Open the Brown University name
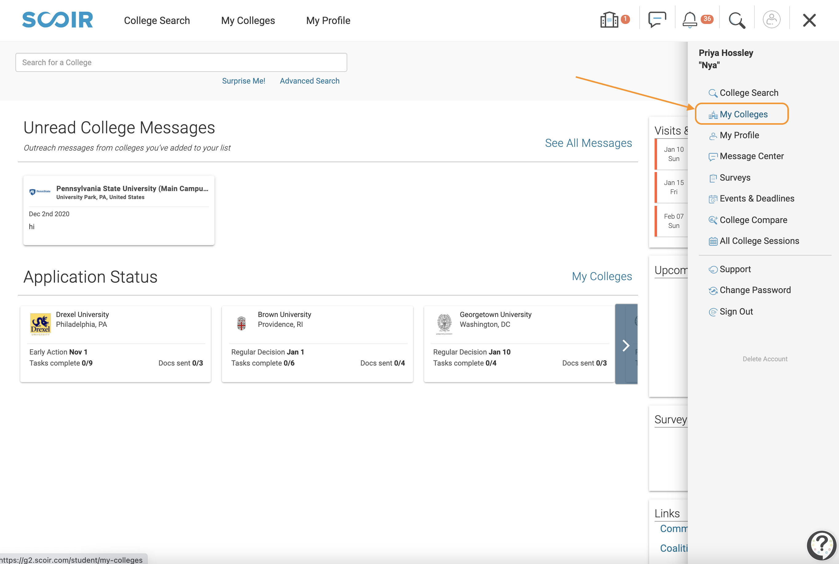This screenshot has height=564, width=839. point(284,314)
